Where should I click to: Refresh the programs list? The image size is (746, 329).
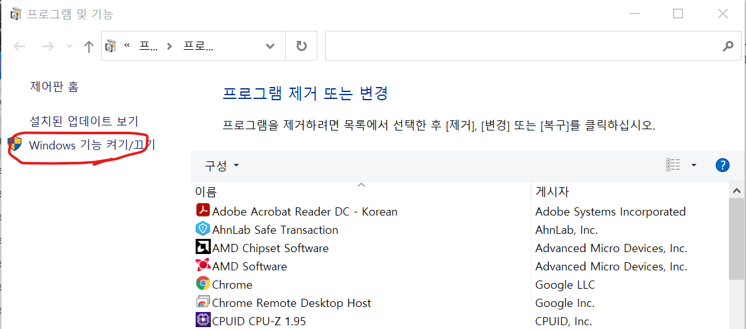(x=302, y=46)
